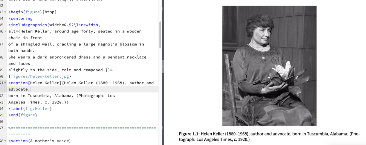Click the Helen Keller photo in PDF preview
Screen dimensions: 366x145
click(269, 66)
